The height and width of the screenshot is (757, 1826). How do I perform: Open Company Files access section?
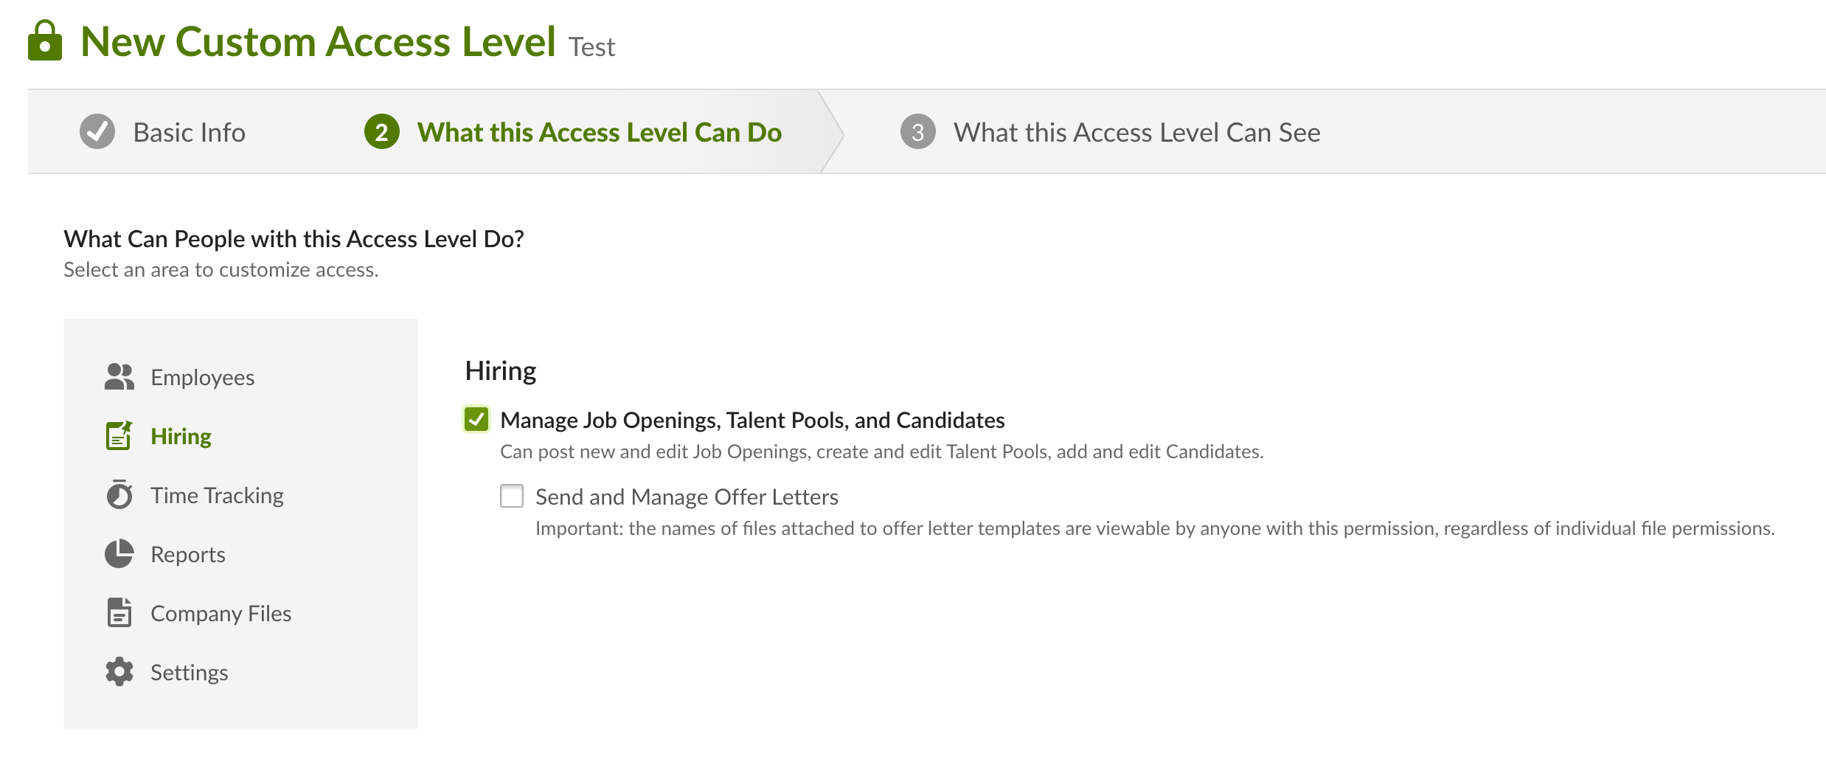point(221,613)
